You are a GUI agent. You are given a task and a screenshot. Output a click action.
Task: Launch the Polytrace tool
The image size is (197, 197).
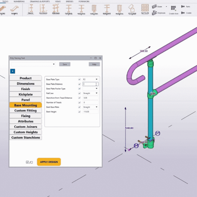pyautogui.click(x=43, y=9)
